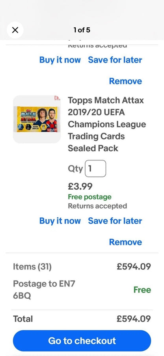Remove the item listed before the Topps pack

(125, 81)
